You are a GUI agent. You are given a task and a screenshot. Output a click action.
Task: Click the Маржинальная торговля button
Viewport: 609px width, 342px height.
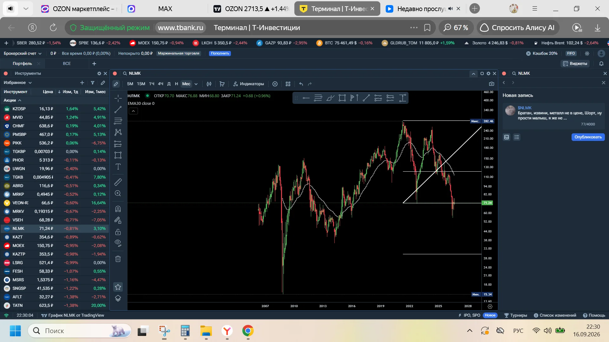tap(179, 54)
